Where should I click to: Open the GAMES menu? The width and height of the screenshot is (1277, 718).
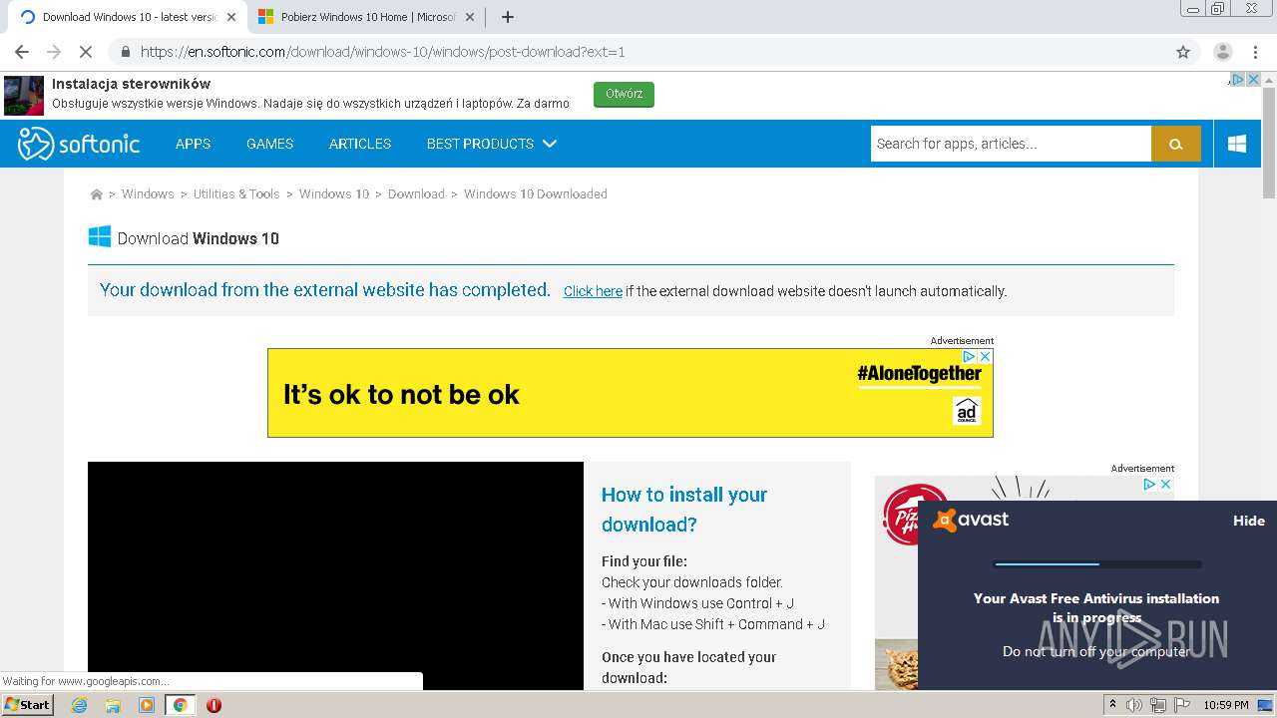269,144
